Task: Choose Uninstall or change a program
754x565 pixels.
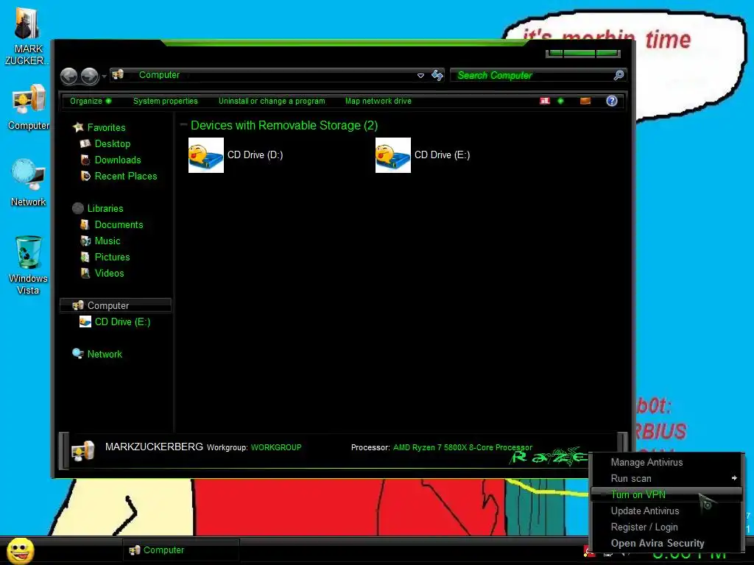Action: point(272,101)
